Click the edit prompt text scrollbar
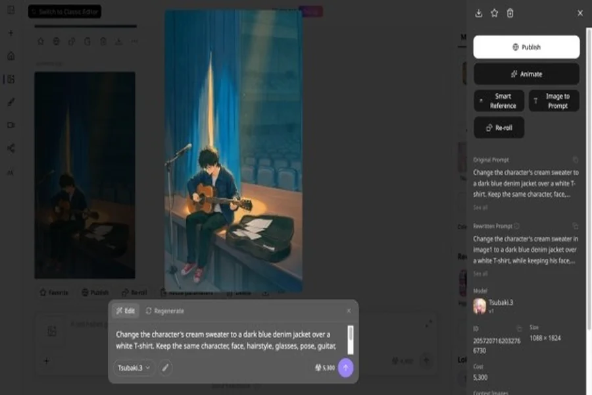Image resolution: width=592 pixels, height=395 pixels. pos(351,340)
